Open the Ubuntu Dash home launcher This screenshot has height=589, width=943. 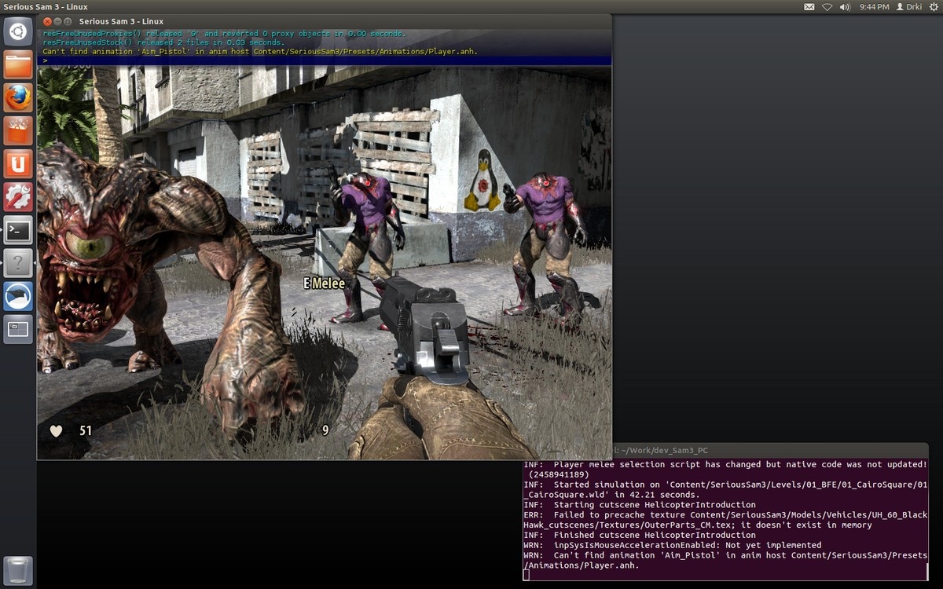pos(18,32)
